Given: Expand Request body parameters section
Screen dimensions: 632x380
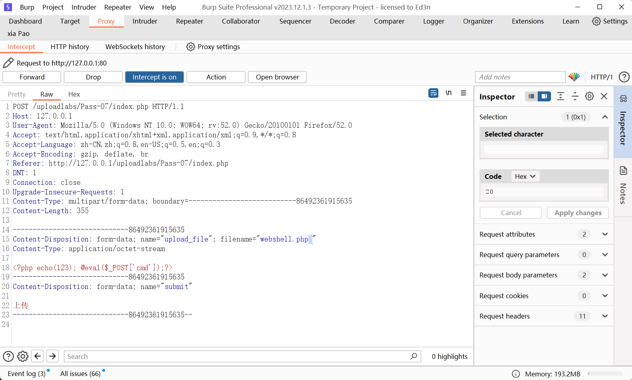Looking at the screenshot, I should 605,275.
